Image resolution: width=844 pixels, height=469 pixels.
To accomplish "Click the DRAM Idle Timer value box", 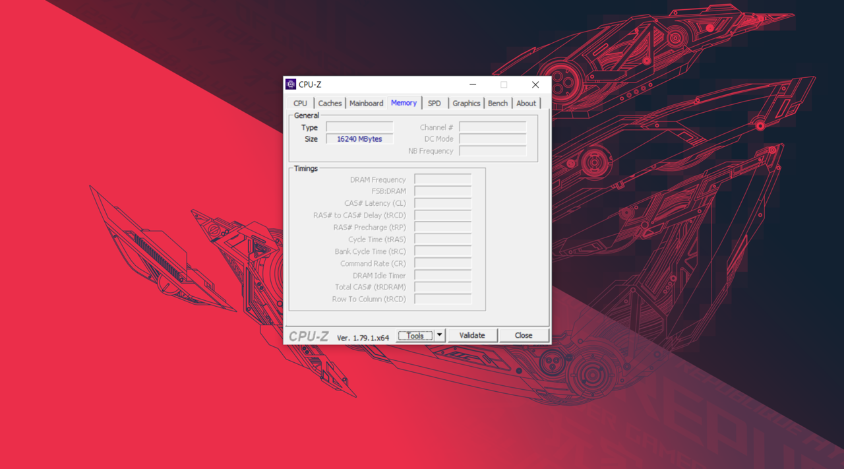I will [443, 275].
